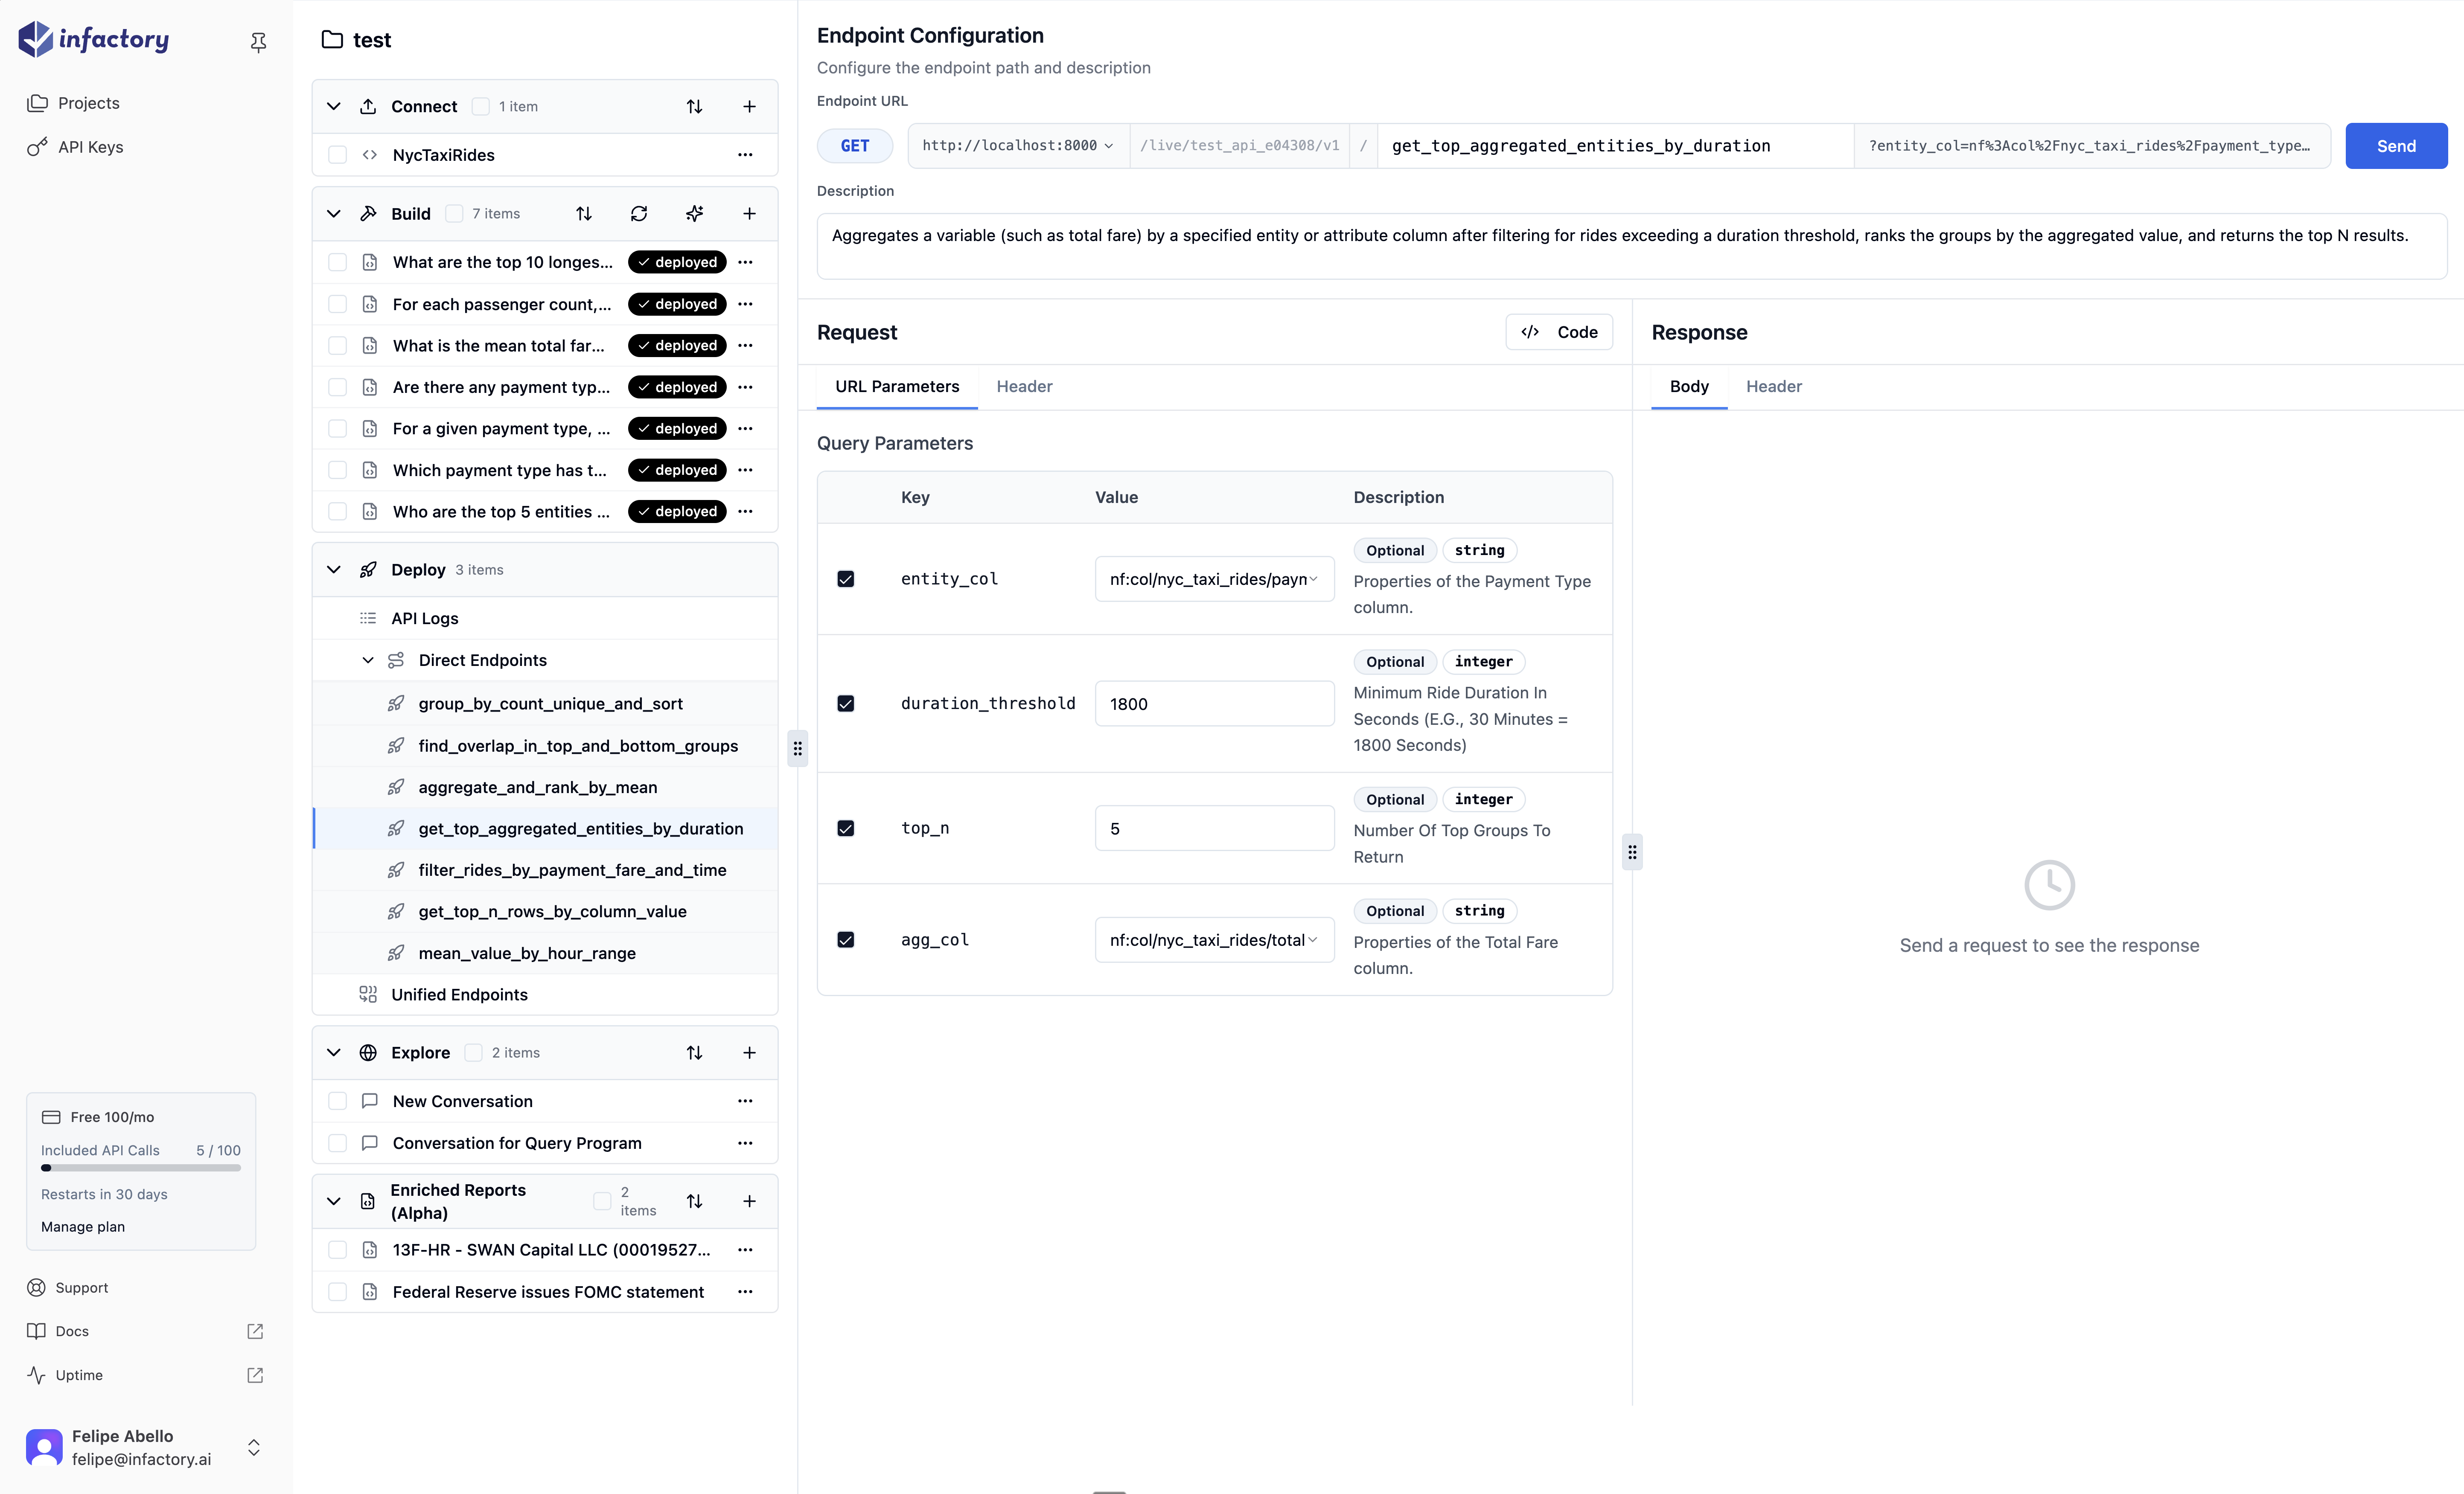This screenshot has height=1494, width=2464.
Task: Click the top_n value field
Action: click(1214, 828)
